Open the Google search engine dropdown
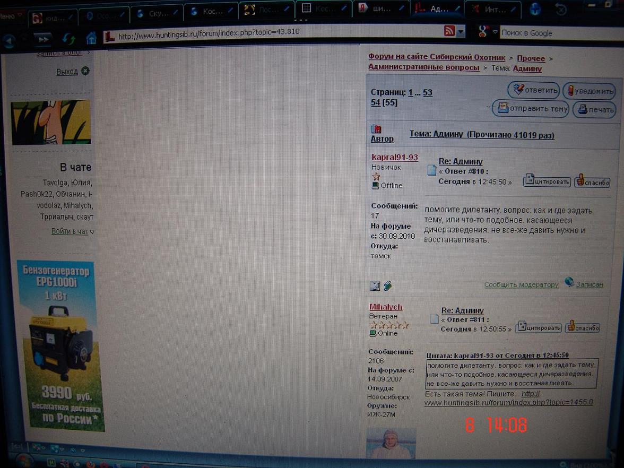This screenshot has height=468, width=624. pyautogui.click(x=486, y=32)
